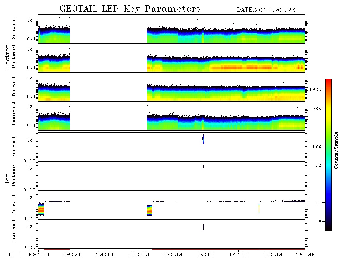Select the Electron 'Dawnward' axis label
This screenshot has width=338, height=260.
tap(14, 113)
